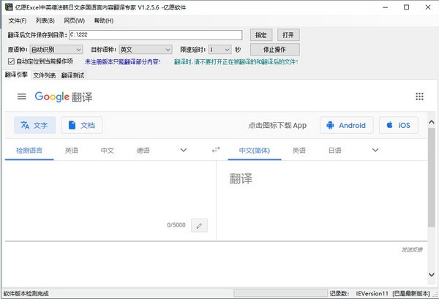Click the progress bar in status bar

(x=280, y=293)
